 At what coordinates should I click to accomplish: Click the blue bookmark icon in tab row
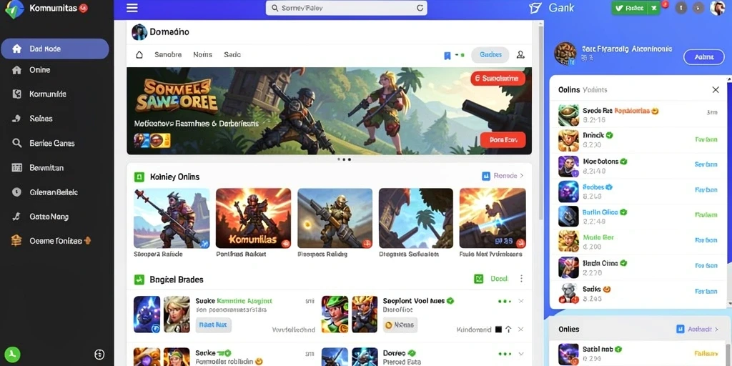click(x=447, y=56)
